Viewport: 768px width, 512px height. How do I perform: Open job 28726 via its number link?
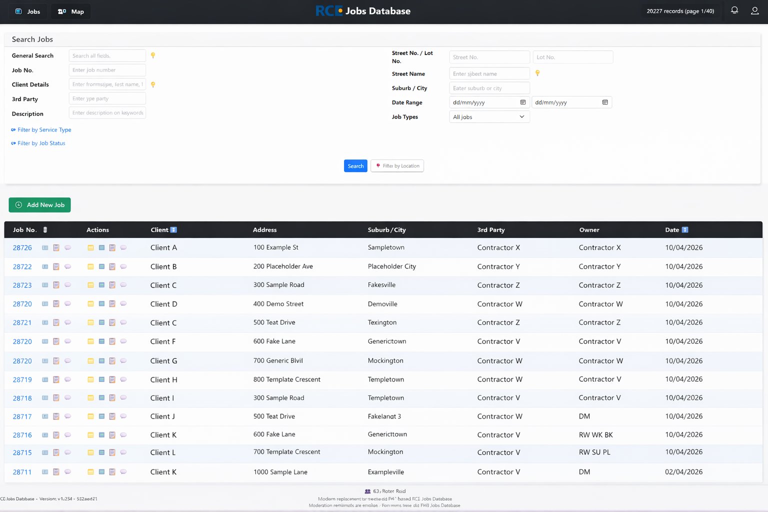click(22, 247)
